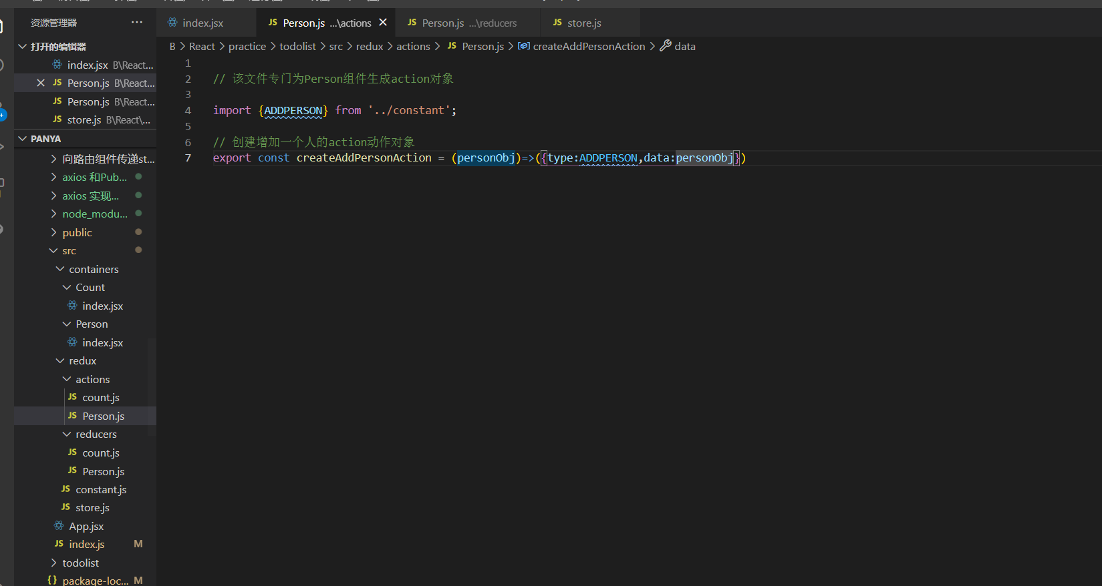
Task: Click the practice breadcrumb segment
Action: coord(247,46)
